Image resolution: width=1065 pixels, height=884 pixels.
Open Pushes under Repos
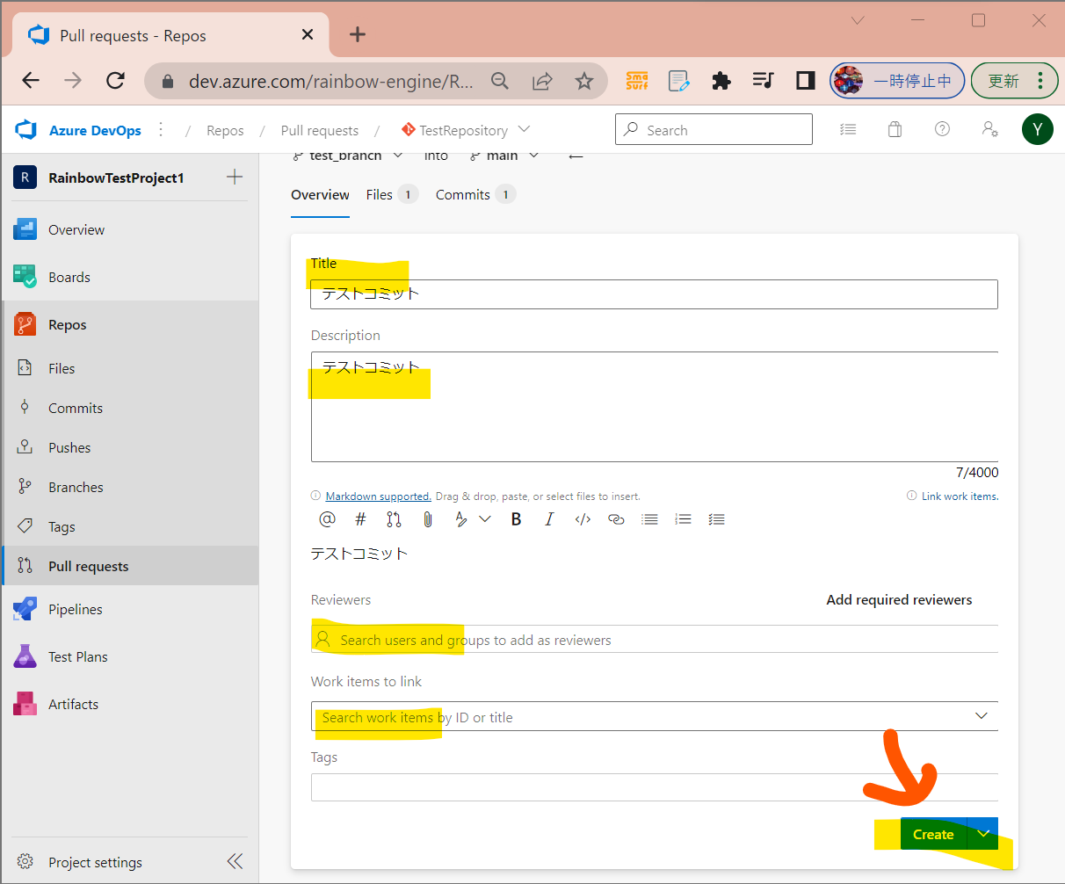click(130, 447)
